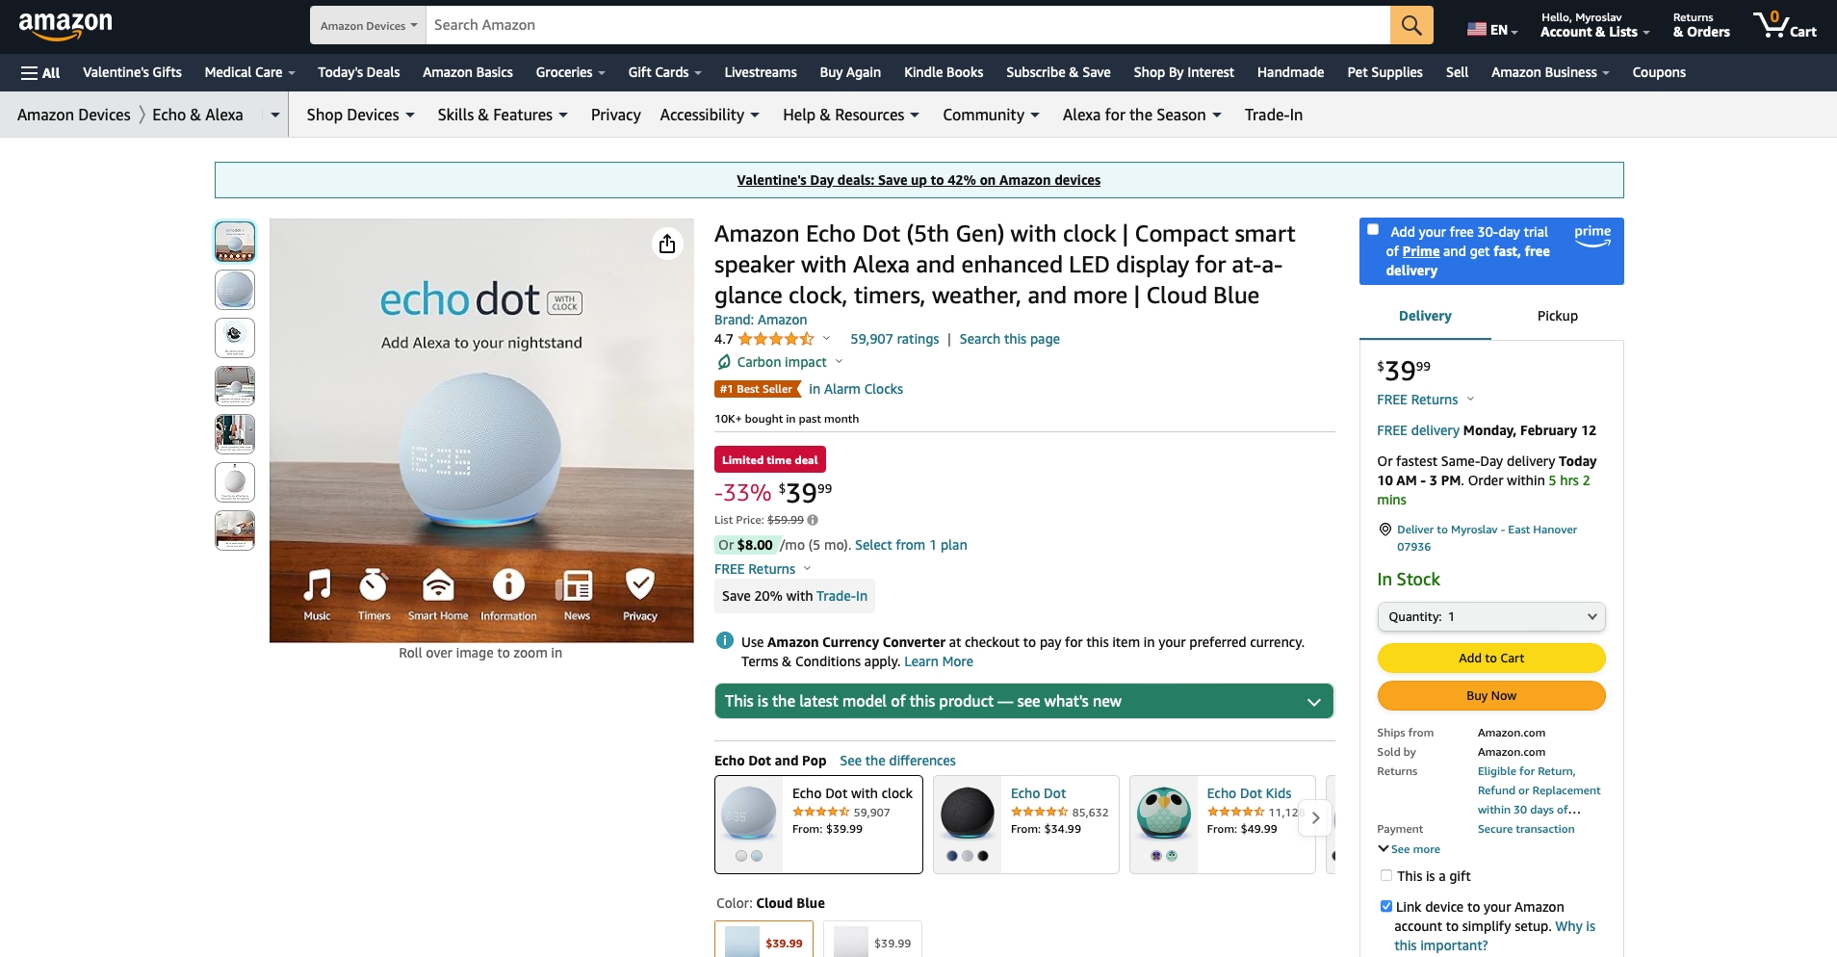Click in the Search Amazon field
Screen dimensions: 1837x957
(907, 25)
